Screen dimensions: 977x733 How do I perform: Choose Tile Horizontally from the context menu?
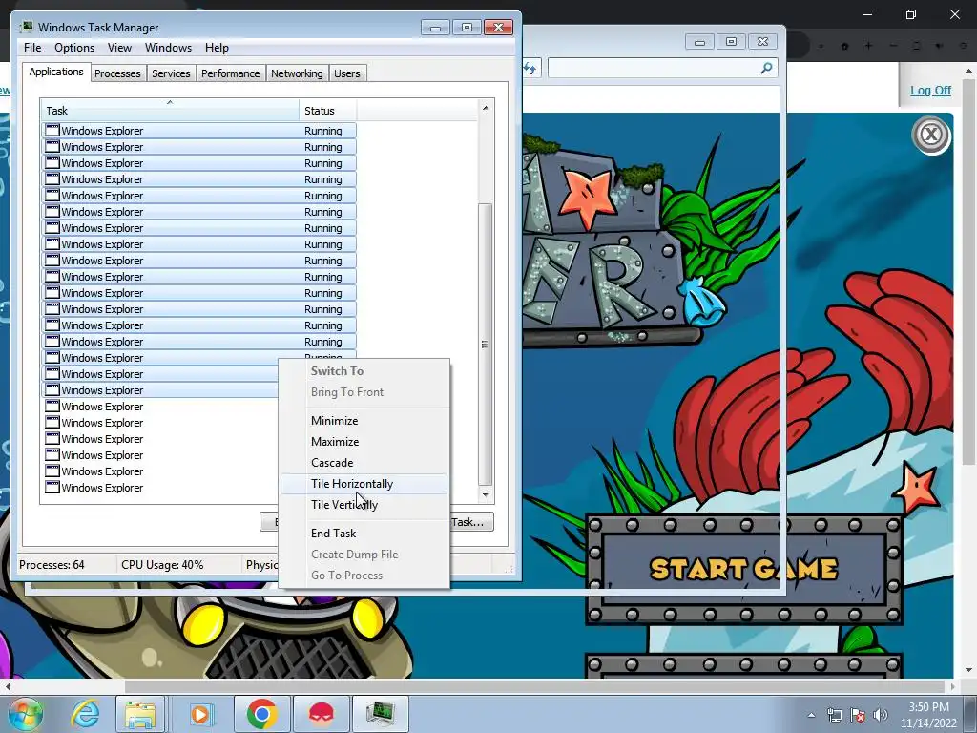pyautogui.click(x=364, y=484)
